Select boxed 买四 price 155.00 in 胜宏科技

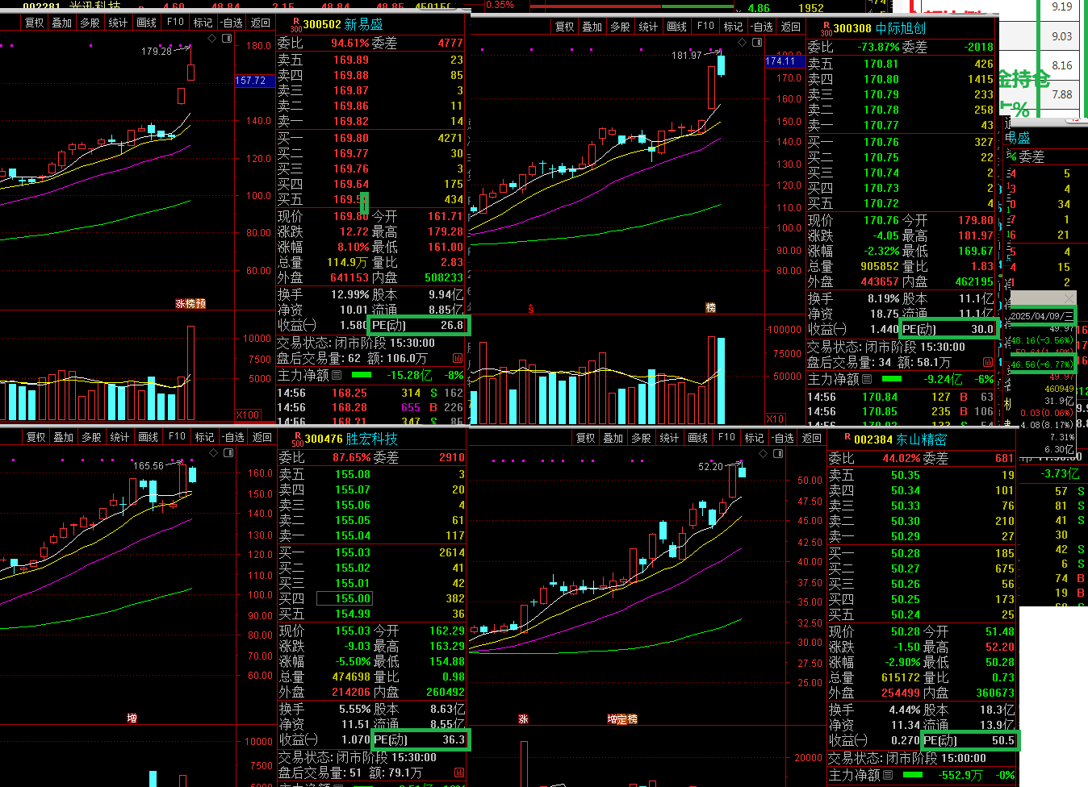(x=345, y=598)
